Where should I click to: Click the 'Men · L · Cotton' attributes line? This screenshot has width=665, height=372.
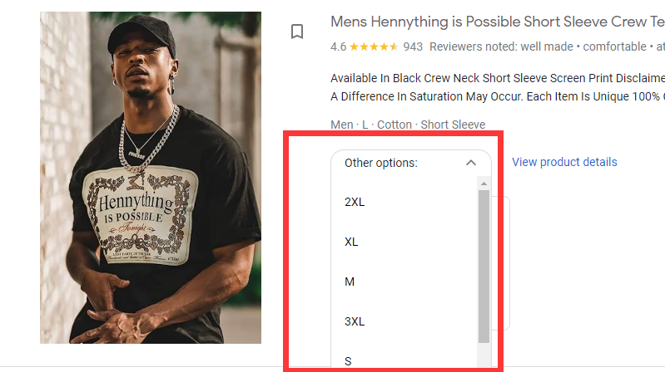408,125
